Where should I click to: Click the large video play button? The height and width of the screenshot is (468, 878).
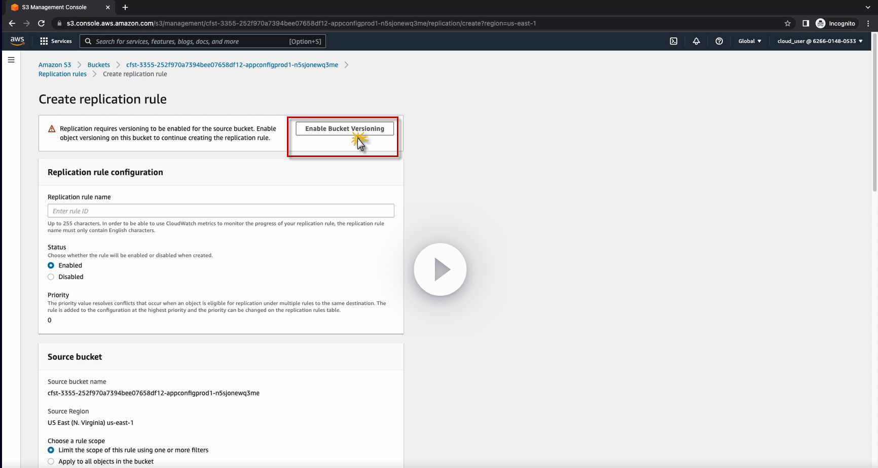[x=440, y=269]
